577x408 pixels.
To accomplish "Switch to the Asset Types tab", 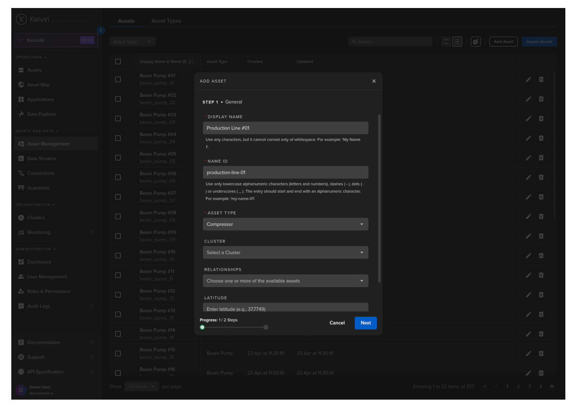I will tap(166, 21).
